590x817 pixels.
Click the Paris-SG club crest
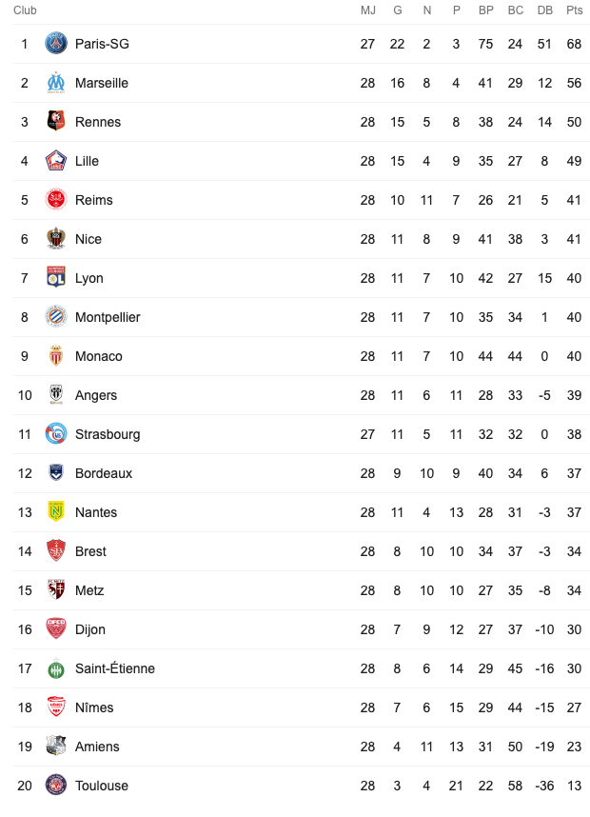pyautogui.click(x=56, y=44)
